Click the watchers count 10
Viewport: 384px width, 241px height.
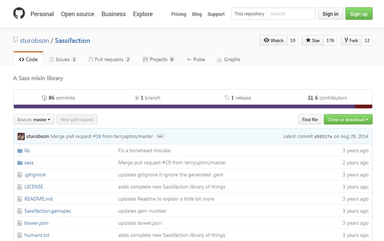[x=293, y=40]
